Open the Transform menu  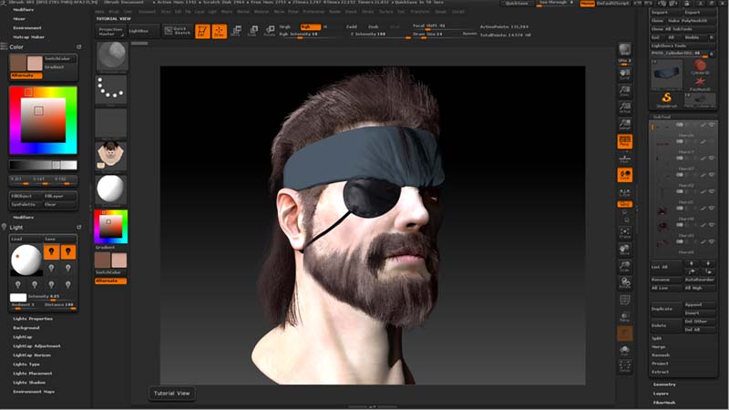pos(420,12)
